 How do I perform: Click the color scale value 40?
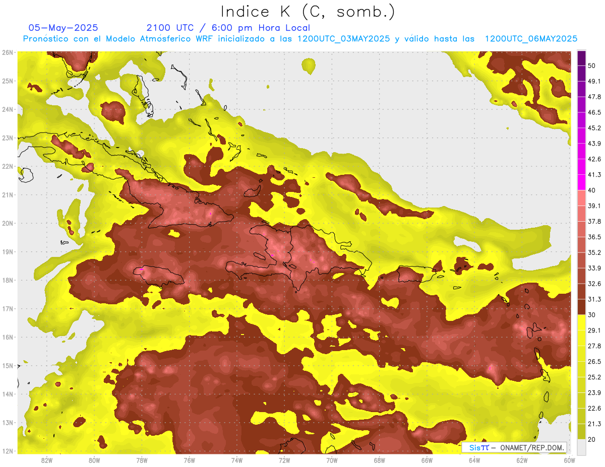tap(592, 190)
